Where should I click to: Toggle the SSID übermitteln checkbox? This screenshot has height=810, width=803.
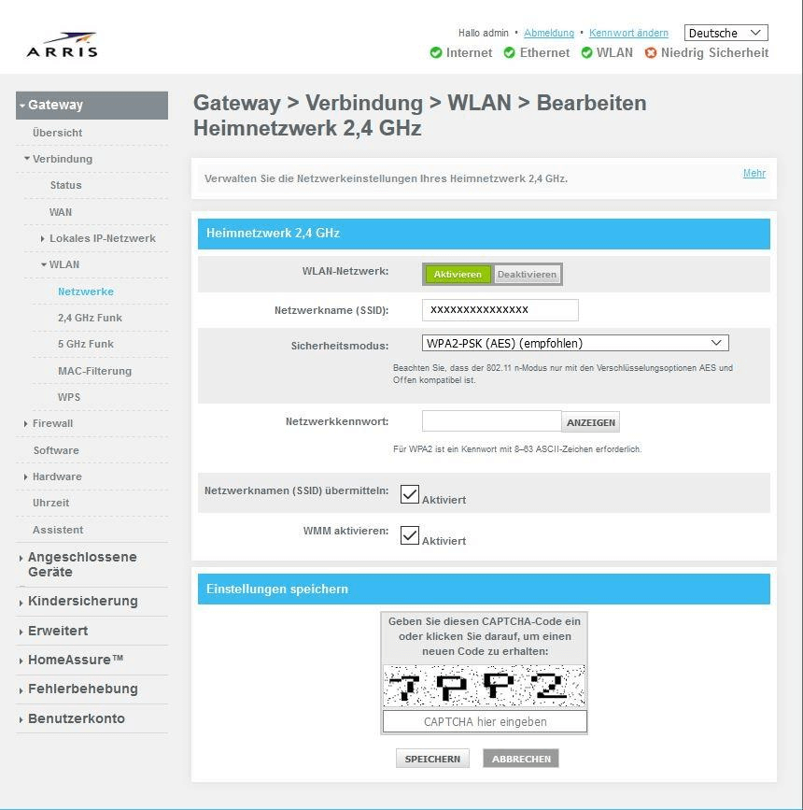[x=410, y=494]
